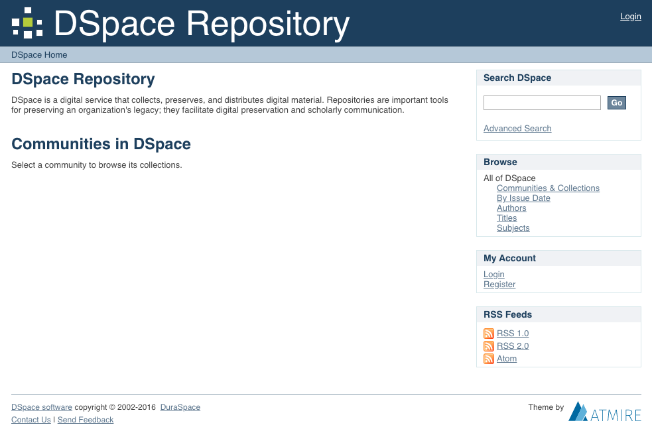Click the DSpace Repository page heading
Viewport: 652px width, 441px height.
[83, 79]
